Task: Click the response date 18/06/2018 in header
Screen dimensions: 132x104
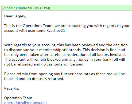Action: (x=26, y=8)
